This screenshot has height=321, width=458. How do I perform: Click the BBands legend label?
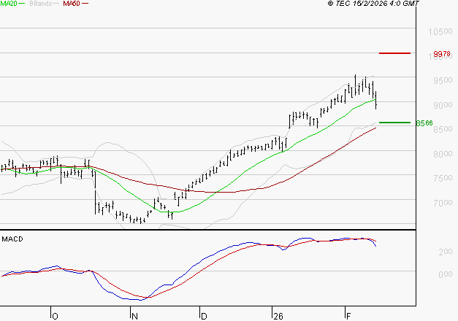[x=41, y=4]
